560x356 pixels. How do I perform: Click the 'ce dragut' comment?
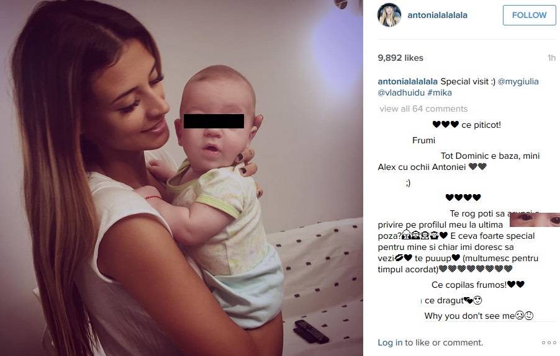coord(453,300)
